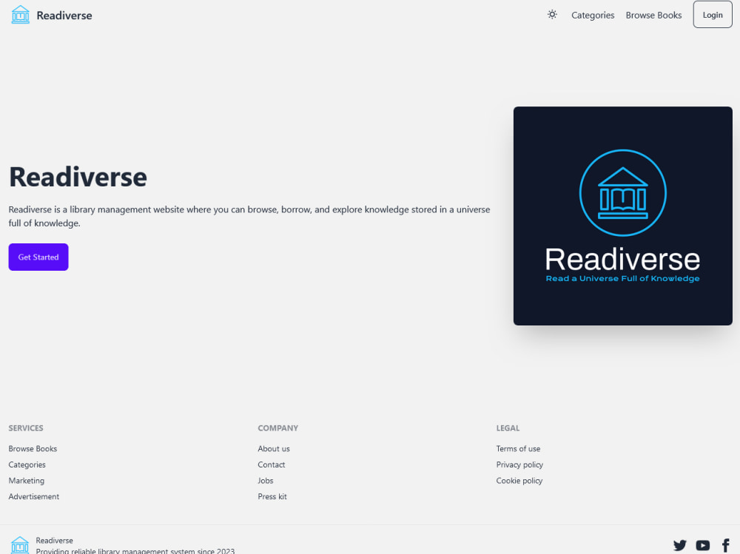
Task: Visit the About us page
Action: [274, 448]
